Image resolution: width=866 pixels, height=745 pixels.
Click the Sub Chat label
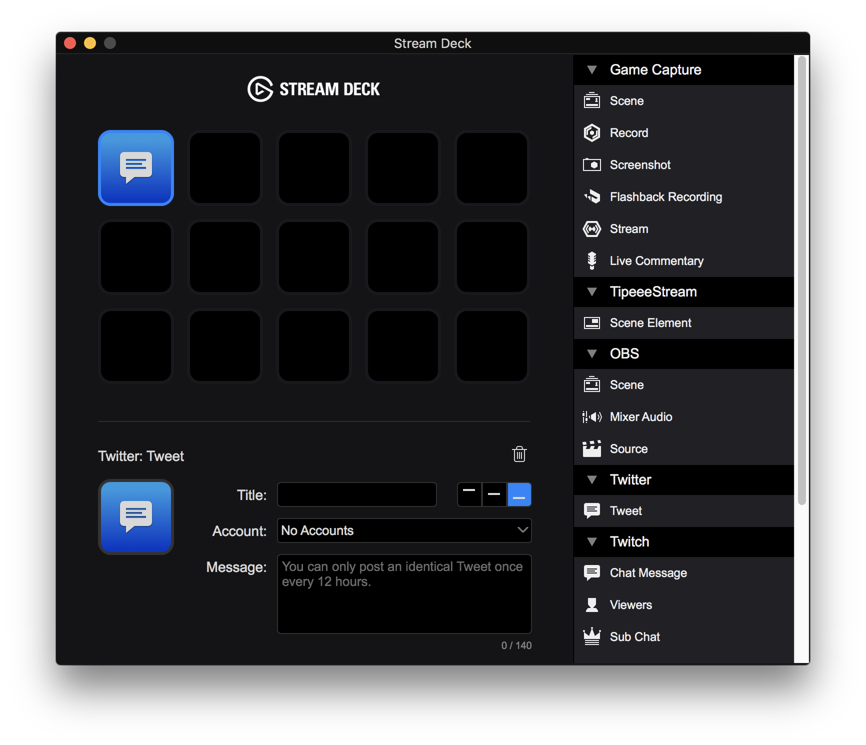click(x=635, y=636)
